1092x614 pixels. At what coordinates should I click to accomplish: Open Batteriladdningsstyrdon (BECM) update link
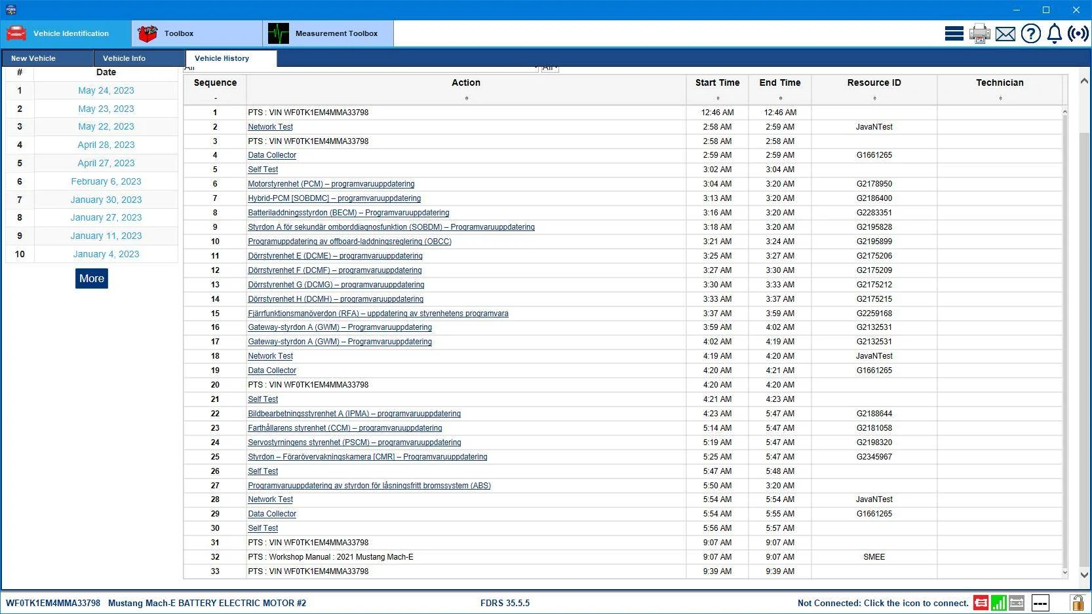(349, 213)
